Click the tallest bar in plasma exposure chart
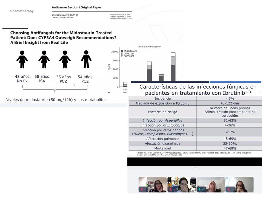 click(173, 67)
